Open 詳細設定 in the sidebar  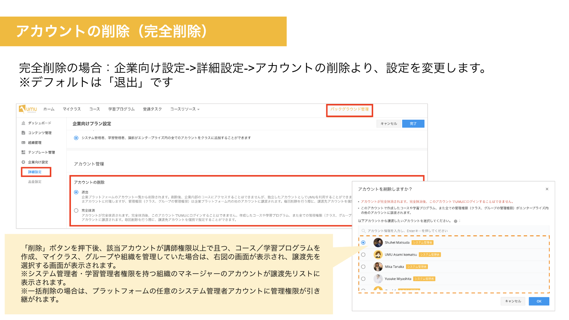(35, 172)
